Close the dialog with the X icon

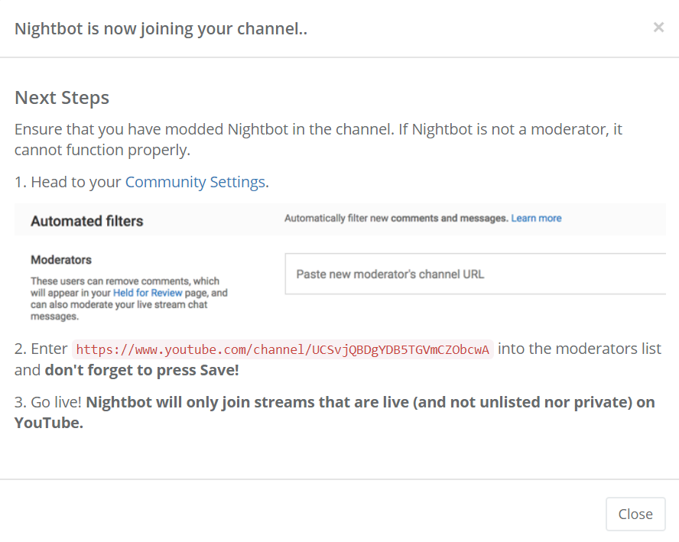(658, 28)
